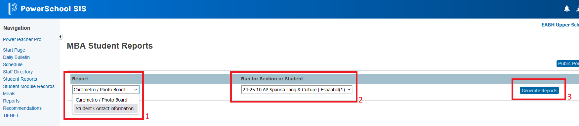The image size is (579, 126).
Task: Open the Report dropdown
Action: [x=106, y=90]
